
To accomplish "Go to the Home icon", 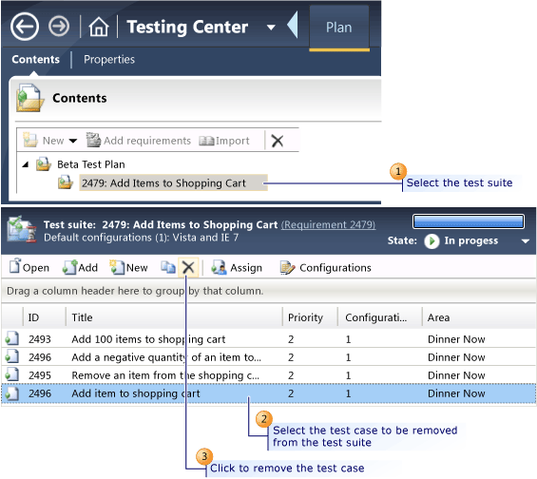I will (99, 27).
